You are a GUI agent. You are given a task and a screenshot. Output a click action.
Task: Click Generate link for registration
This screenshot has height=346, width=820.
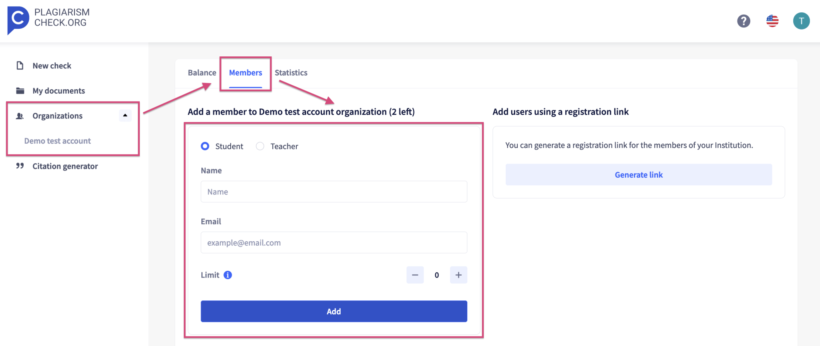pos(638,174)
